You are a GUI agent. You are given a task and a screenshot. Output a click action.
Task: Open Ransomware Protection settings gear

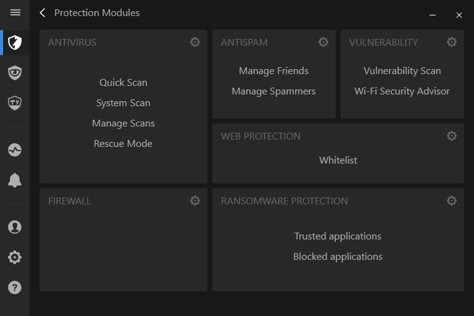[x=451, y=200]
